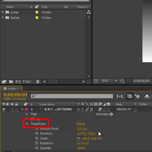
Task: Click the Shy column header icon
Action: 78,104
